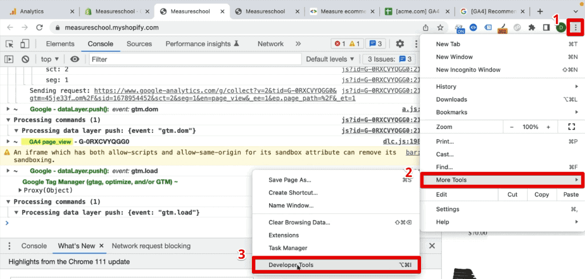Open the Default levels dropdown
Image resolution: width=585 pixels, height=279 pixels.
point(330,59)
